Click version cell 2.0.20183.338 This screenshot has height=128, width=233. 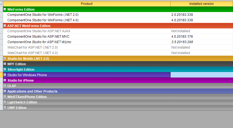(202, 15)
